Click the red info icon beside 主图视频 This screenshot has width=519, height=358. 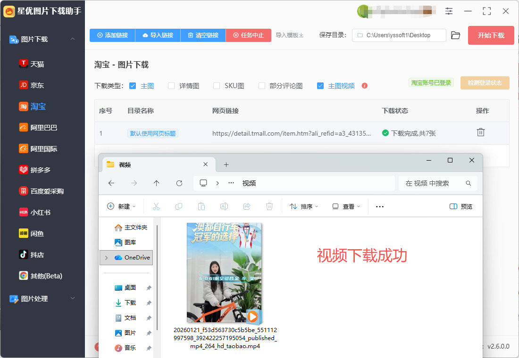tap(365, 86)
